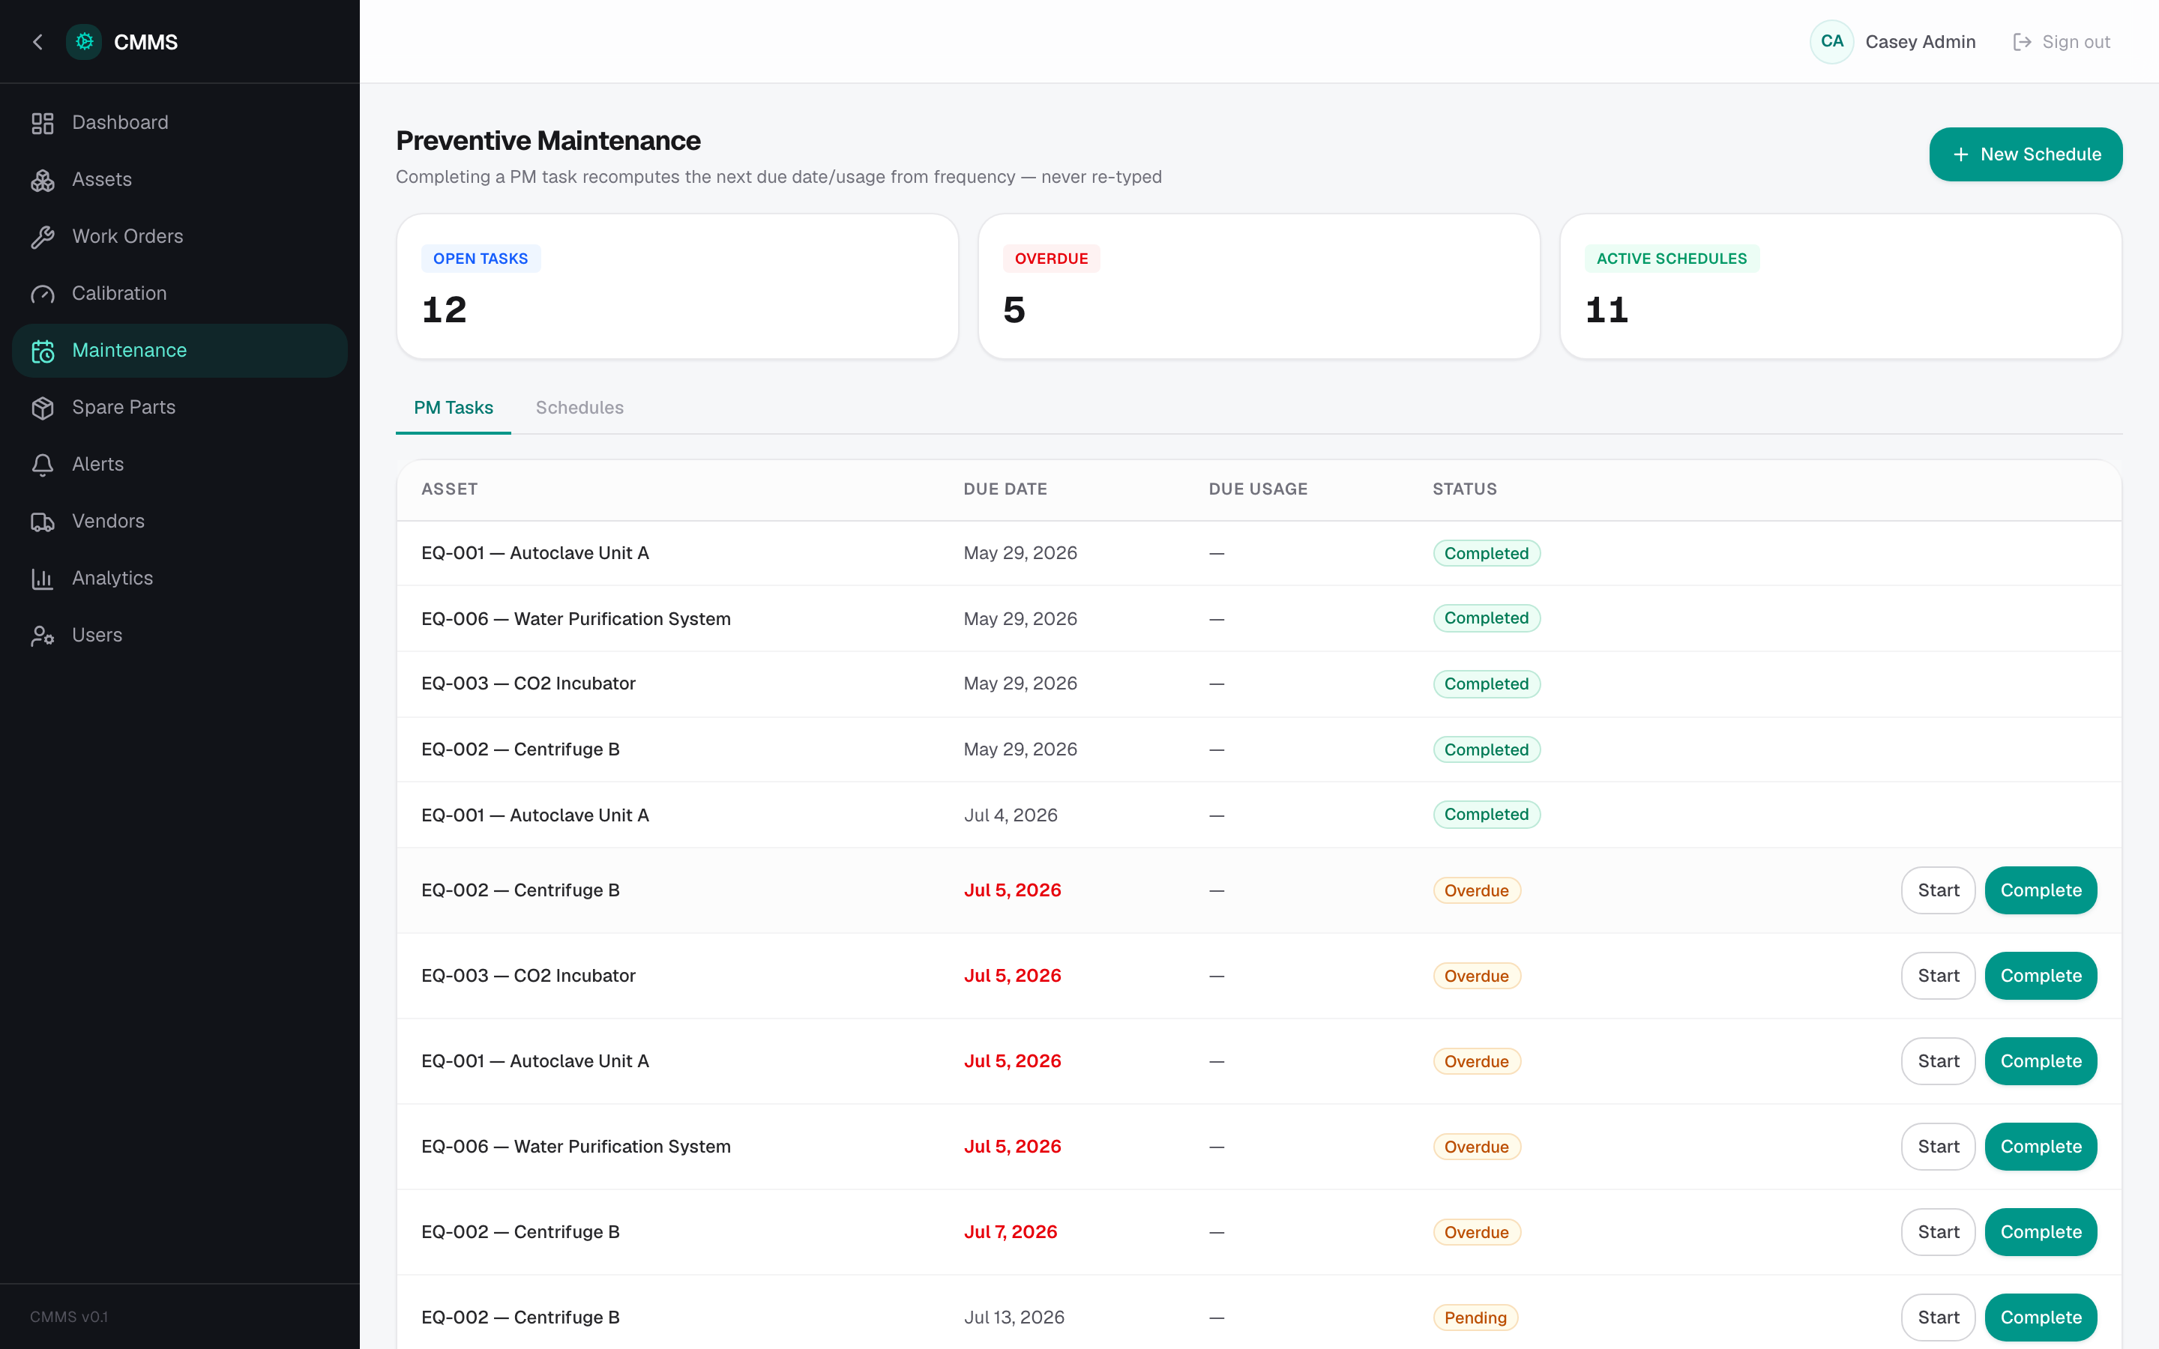The image size is (2159, 1349).
Task: Click the sign out arrow icon
Action: (2022, 42)
